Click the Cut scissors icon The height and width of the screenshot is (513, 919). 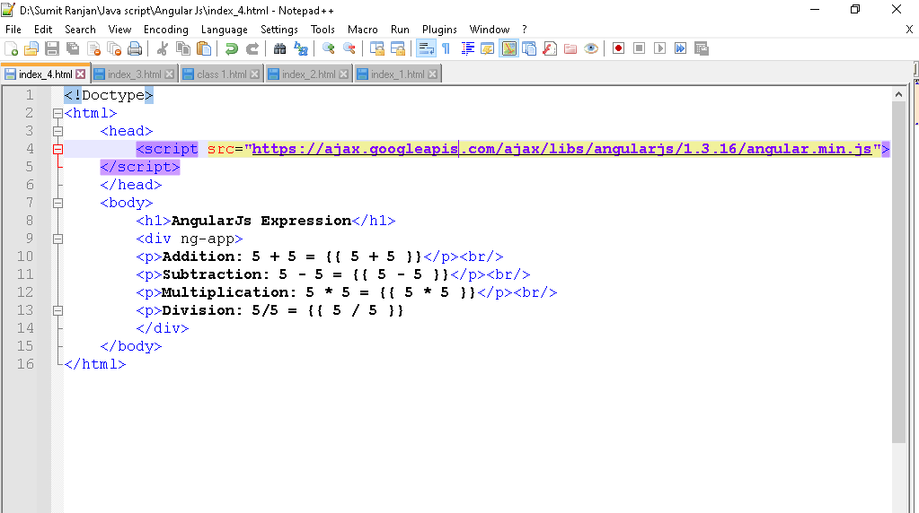click(x=163, y=48)
